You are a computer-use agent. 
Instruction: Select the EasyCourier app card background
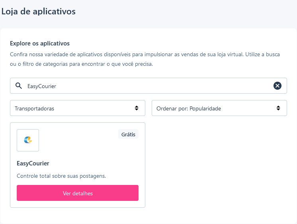pyautogui.click(x=78, y=165)
